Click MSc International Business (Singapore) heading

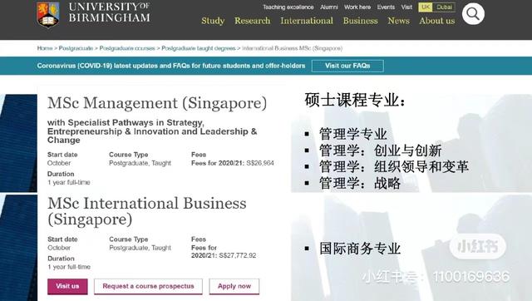147,211
